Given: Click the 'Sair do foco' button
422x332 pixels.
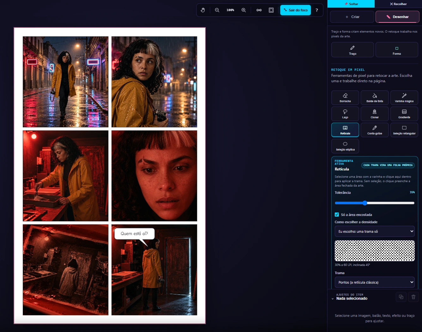Looking at the screenshot, I should click(x=296, y=10).
